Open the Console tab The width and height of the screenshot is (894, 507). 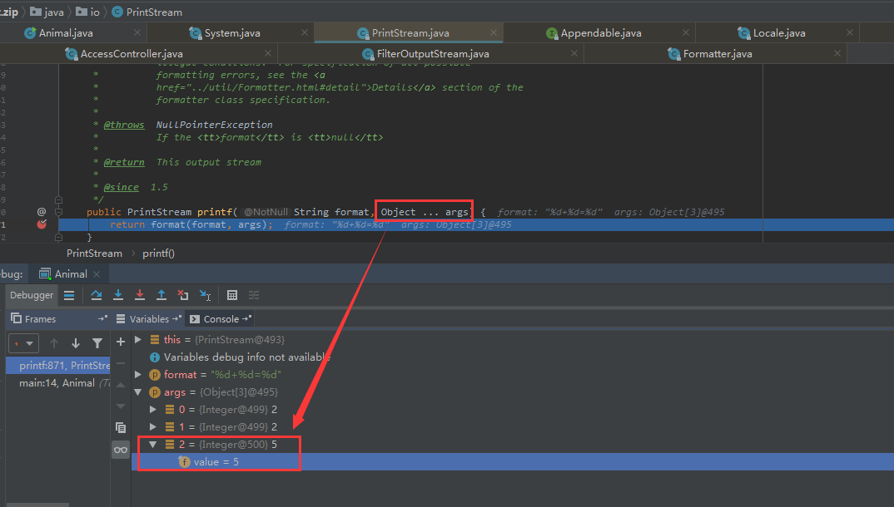click(x=221, y=319)
